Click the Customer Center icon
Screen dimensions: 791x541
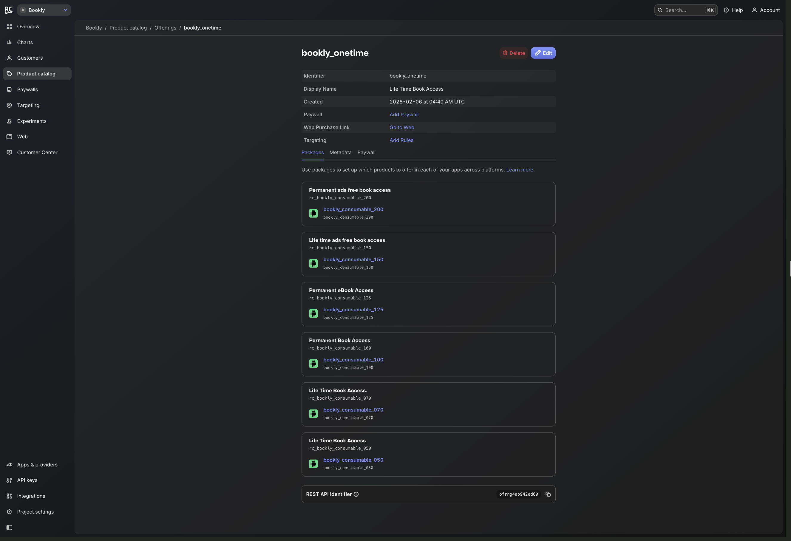click(x=9, y=152)
